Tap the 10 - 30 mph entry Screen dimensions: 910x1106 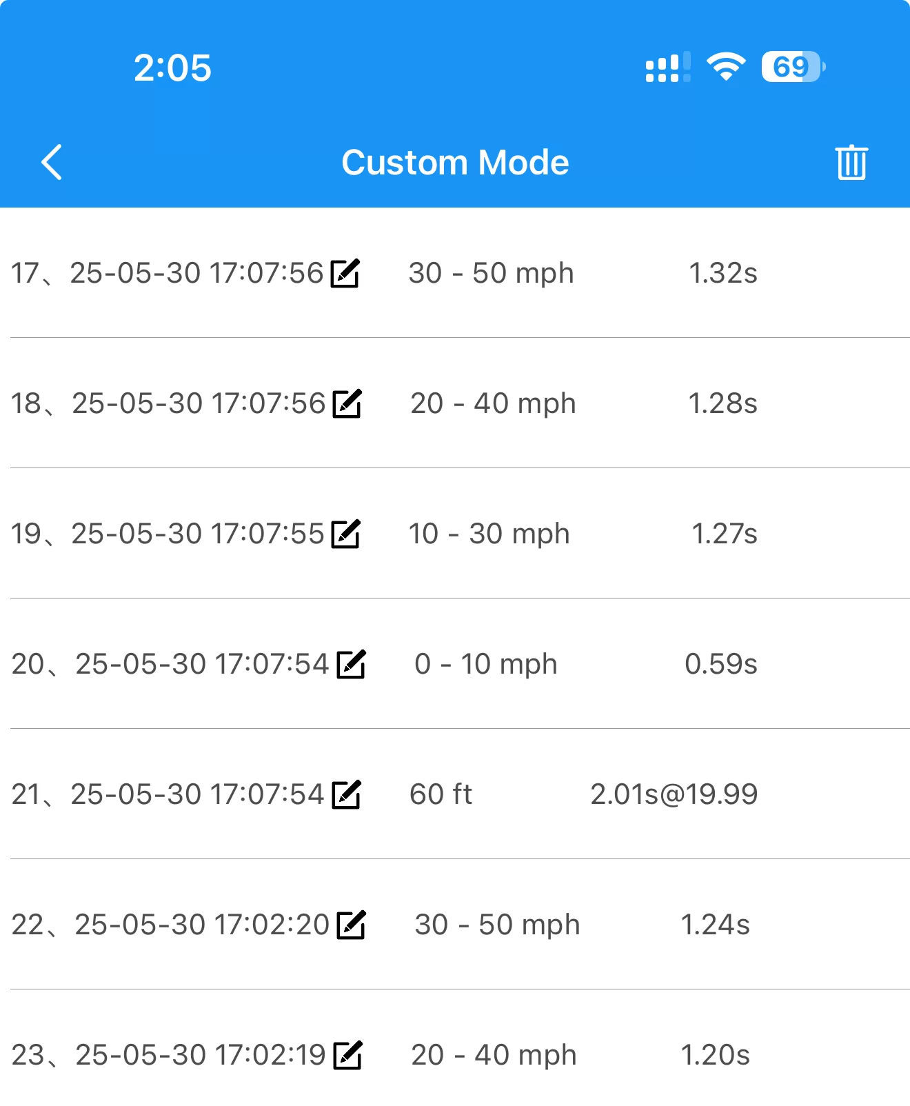489,534
